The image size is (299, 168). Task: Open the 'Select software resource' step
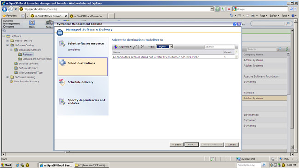click(x=82, y=47)
